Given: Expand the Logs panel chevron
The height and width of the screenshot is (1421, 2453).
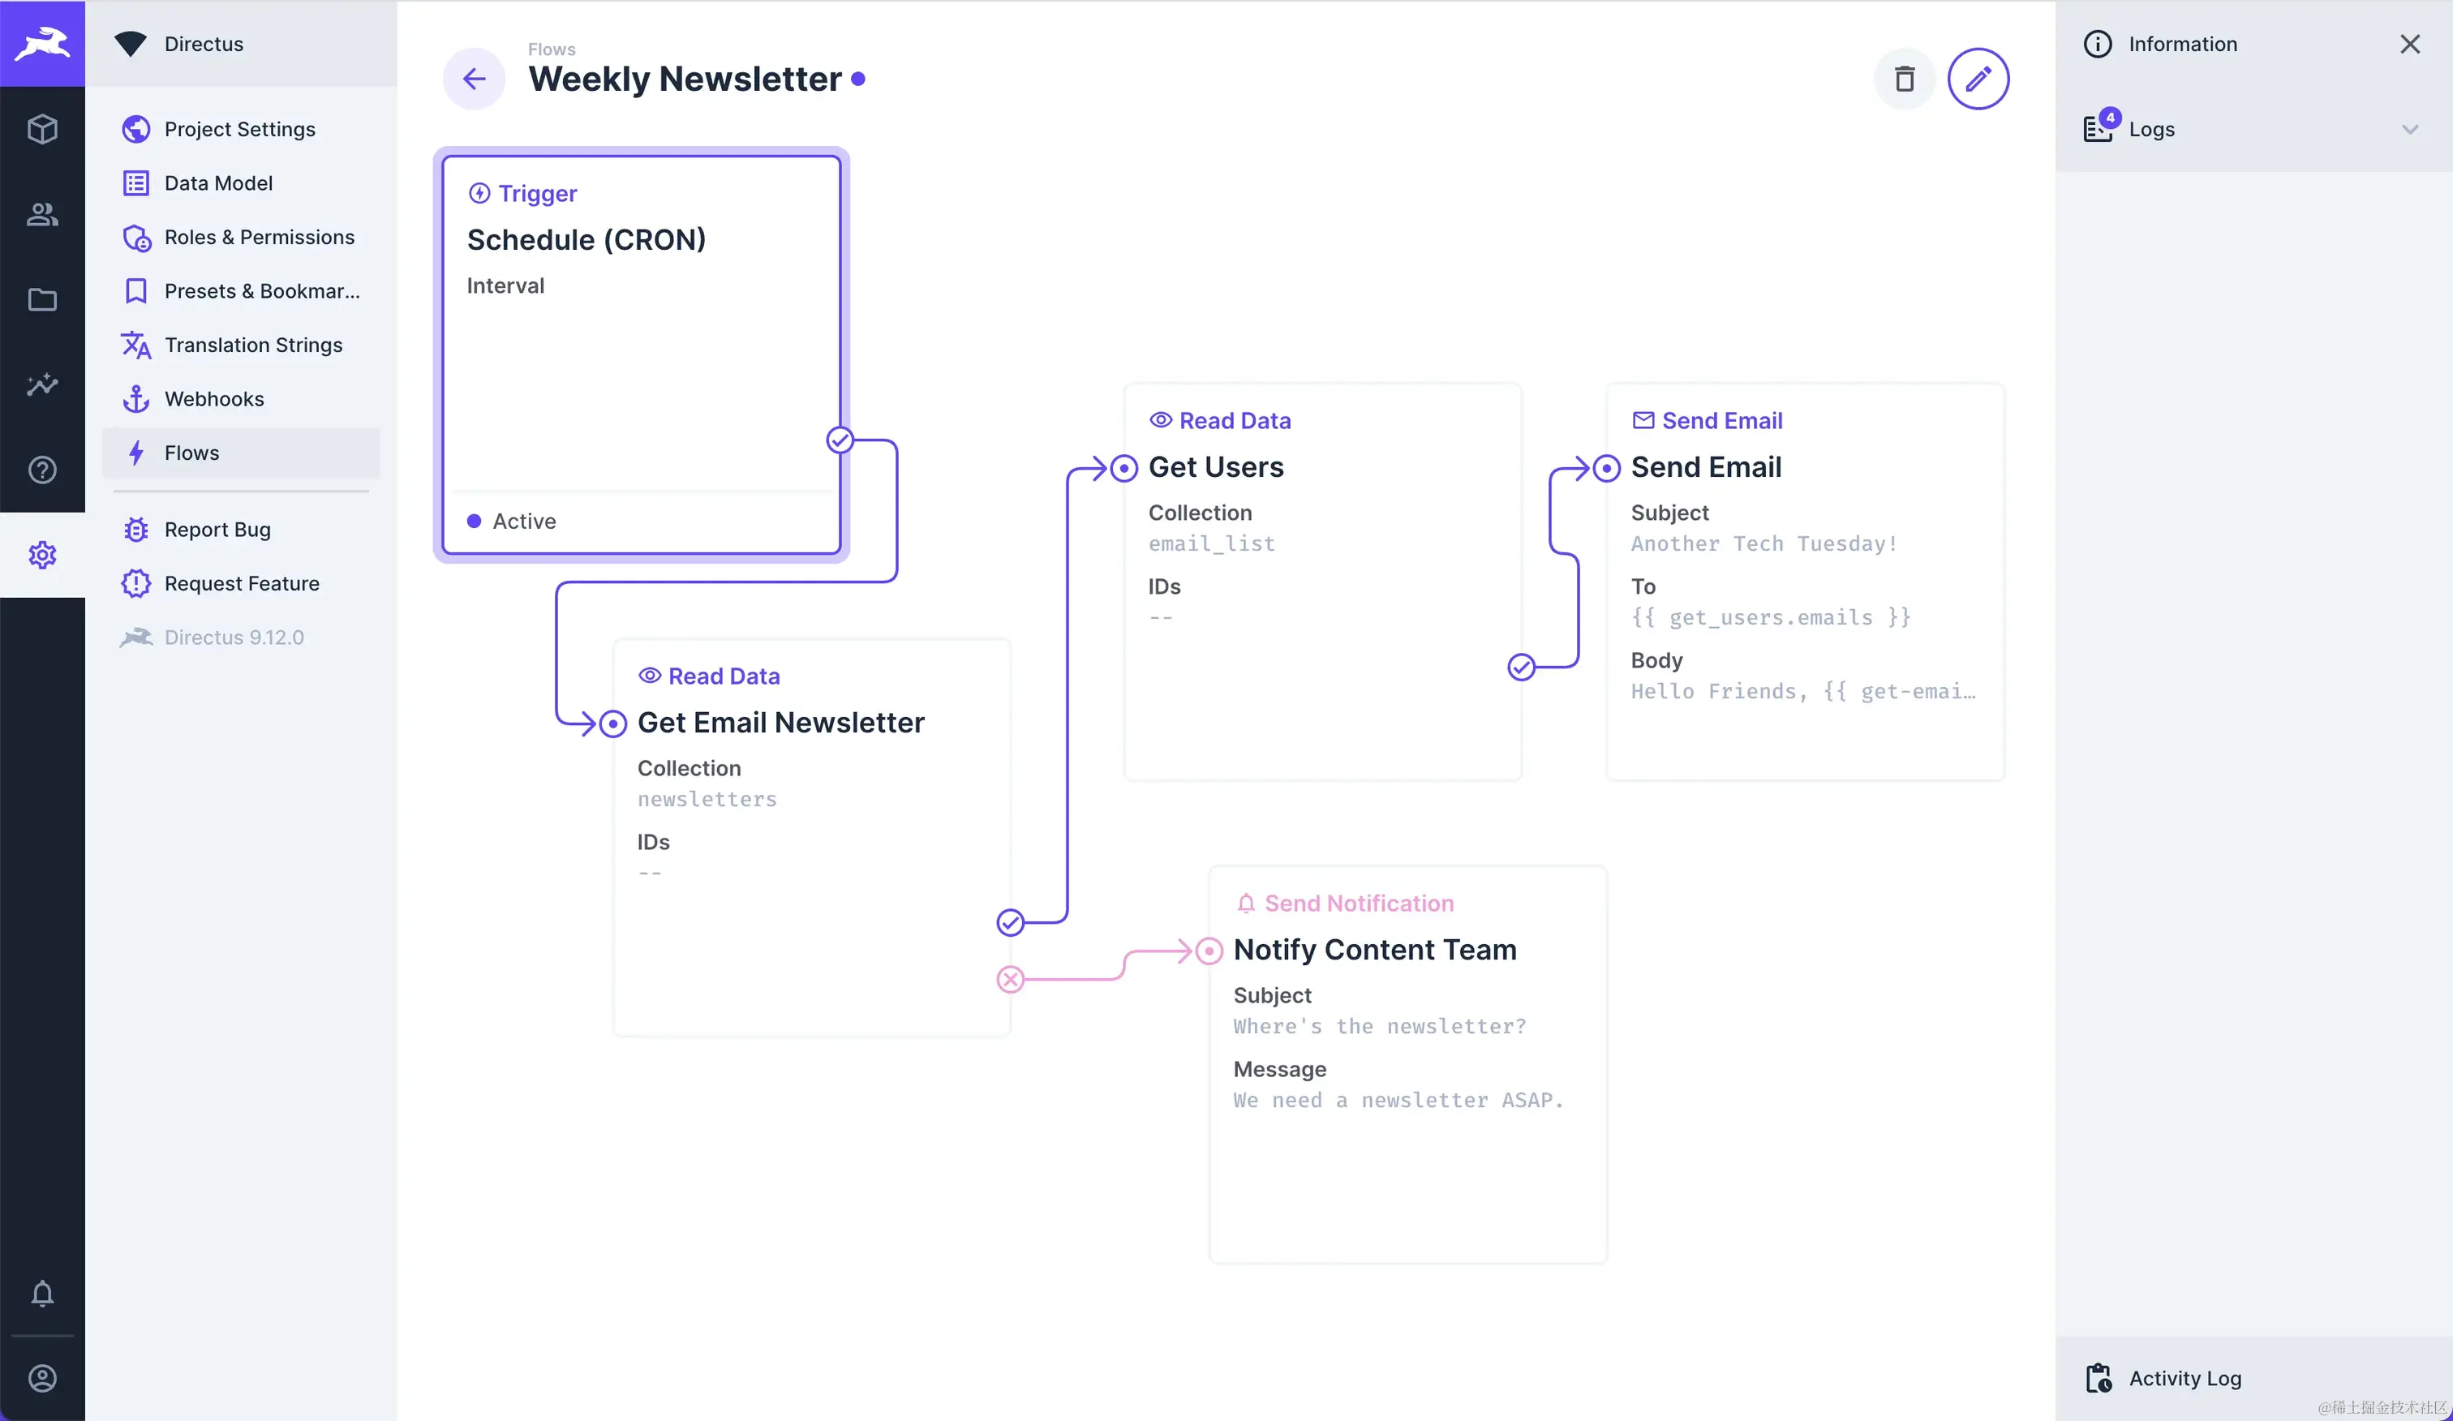Looking at the screenshot, I should point(2409,130).
